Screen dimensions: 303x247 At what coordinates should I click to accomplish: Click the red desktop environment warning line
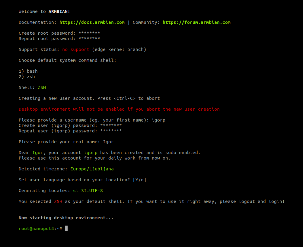tap(119, 109)
